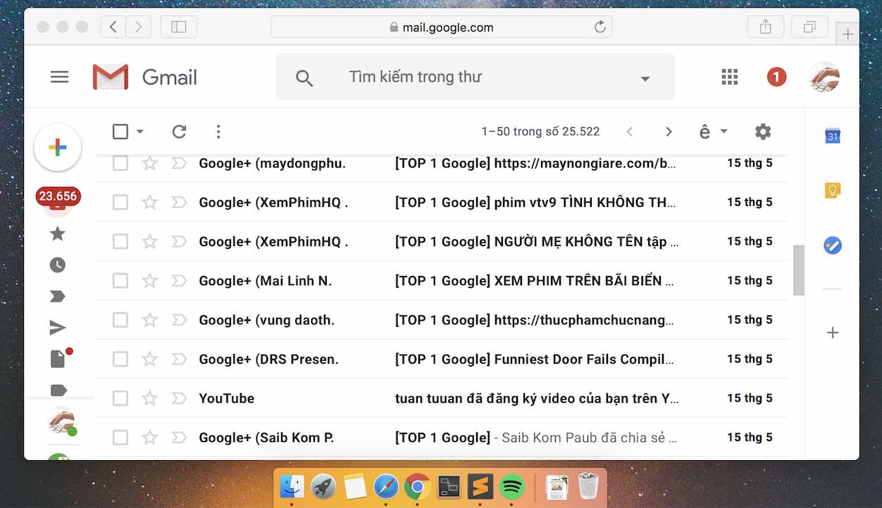Viewport: 882px width, 508px height.
Task: Focus the Tìm kiếm trong thư search field
Action: (475, 77)
